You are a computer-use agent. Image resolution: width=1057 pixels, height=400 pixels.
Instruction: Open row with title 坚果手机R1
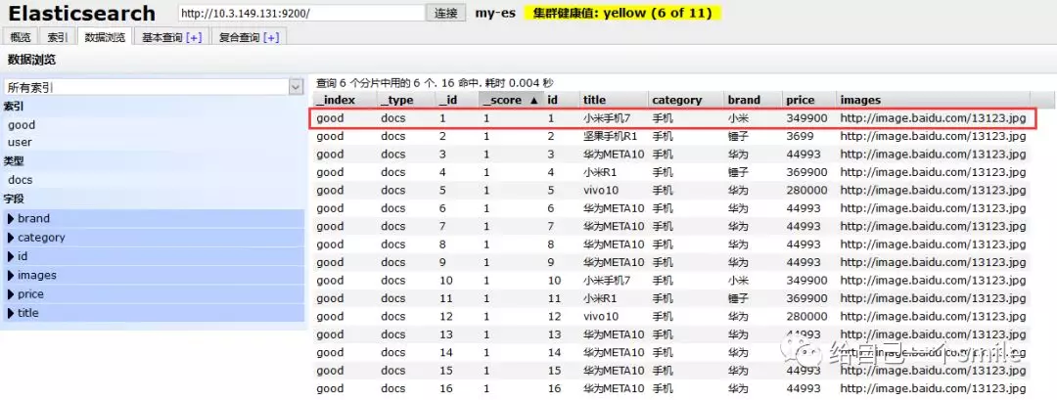[x=672, y=136]
